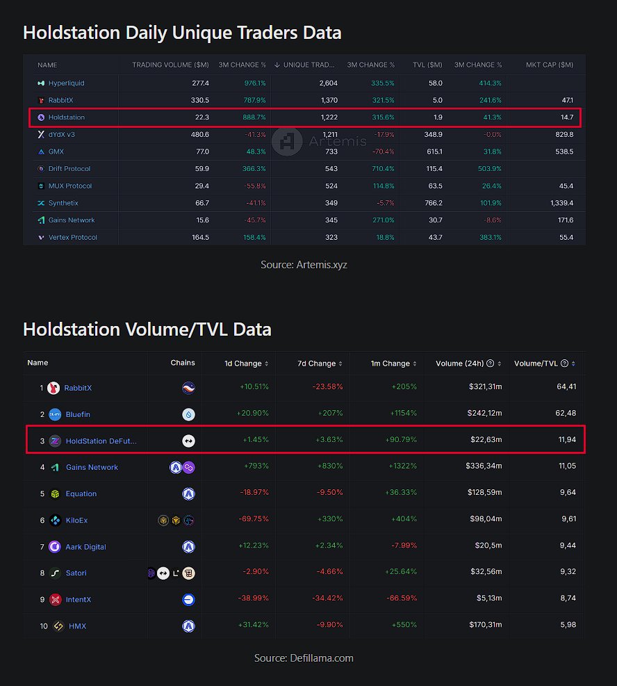
Task: Sort by the Volume (24h) column arrows
Action: coord(500,364)
